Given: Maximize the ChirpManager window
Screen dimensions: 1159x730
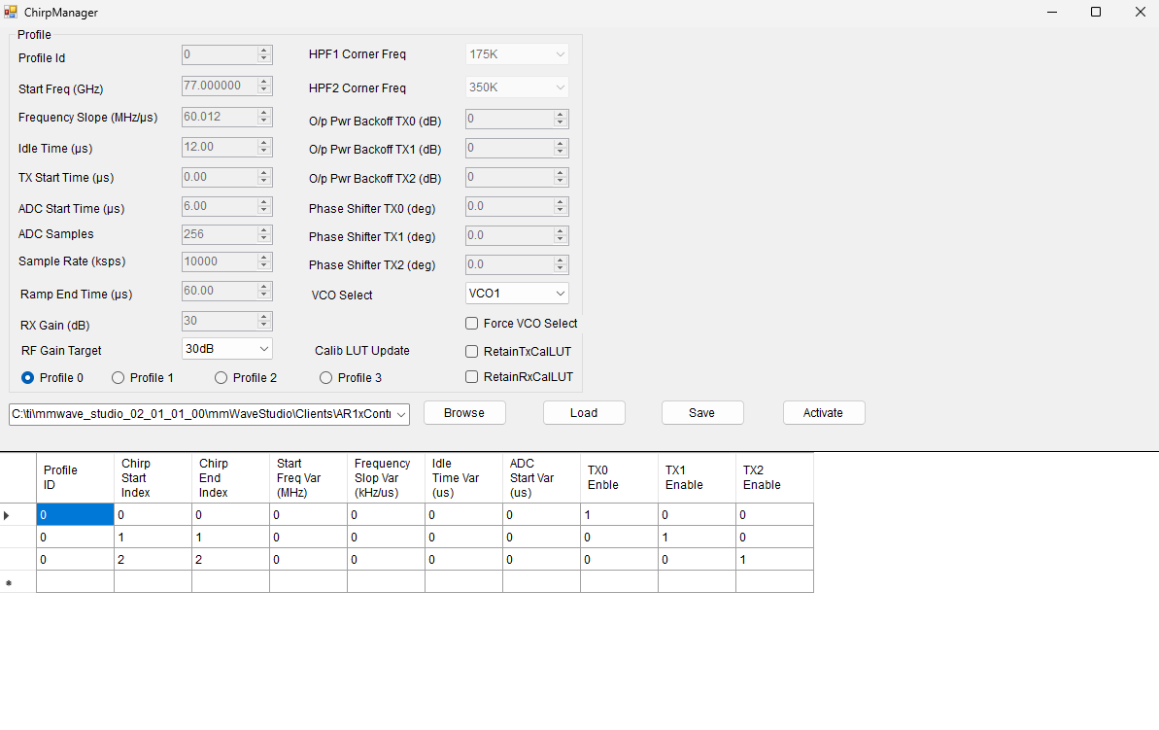Looking at the screenshot, I should [x=1096, y=12].
